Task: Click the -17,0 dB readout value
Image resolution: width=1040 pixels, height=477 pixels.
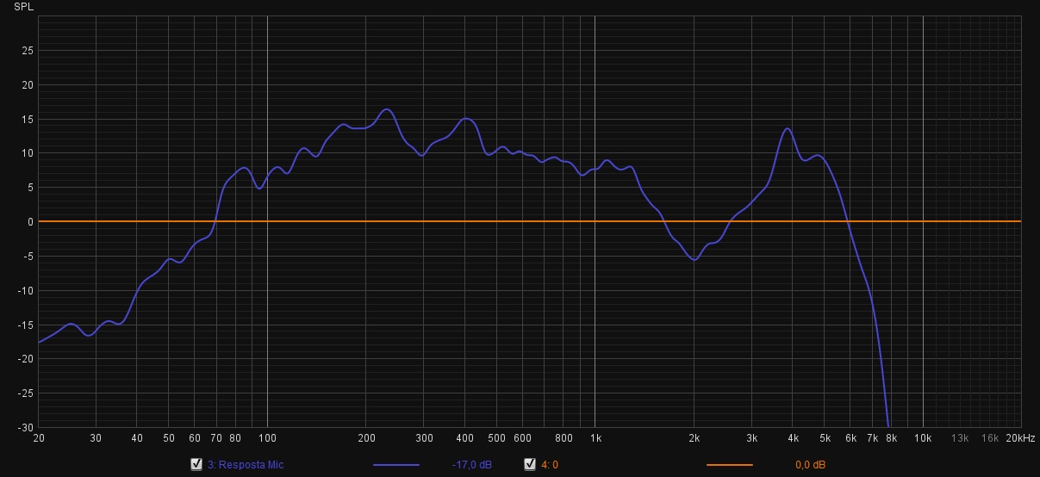Action: 471,465
